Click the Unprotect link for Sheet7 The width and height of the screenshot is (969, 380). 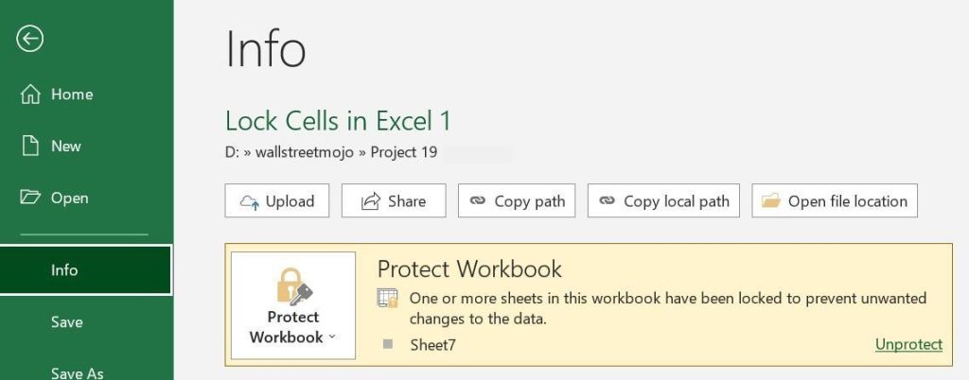pos(909,344)
